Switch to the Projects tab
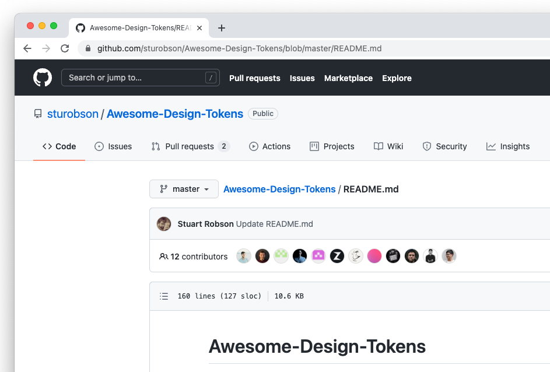This screenshot has height=372, width=550. [332, 146]
